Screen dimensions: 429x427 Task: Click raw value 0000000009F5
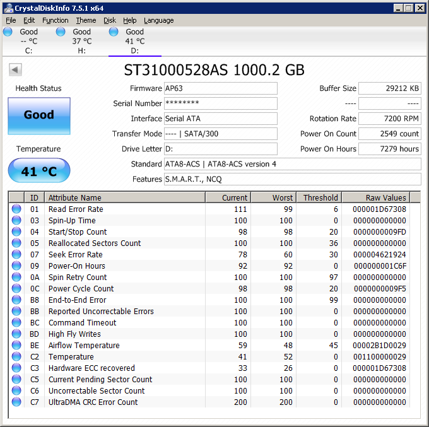(x=380, y=289)
